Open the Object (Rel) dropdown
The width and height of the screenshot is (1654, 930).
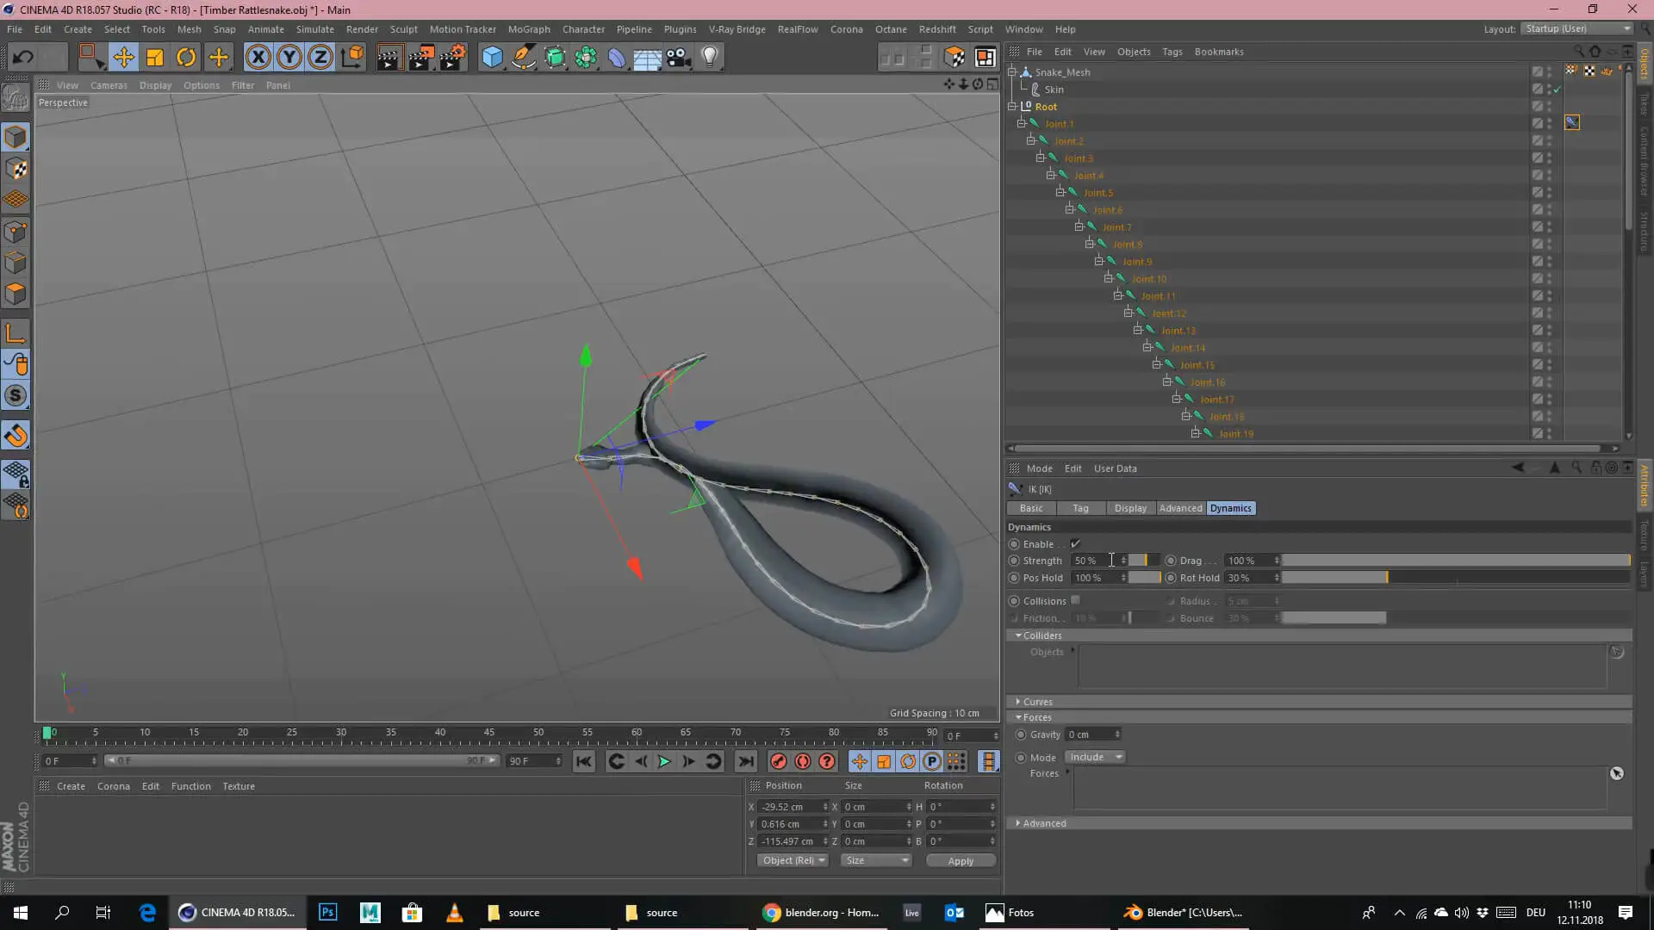pos(793,860)
